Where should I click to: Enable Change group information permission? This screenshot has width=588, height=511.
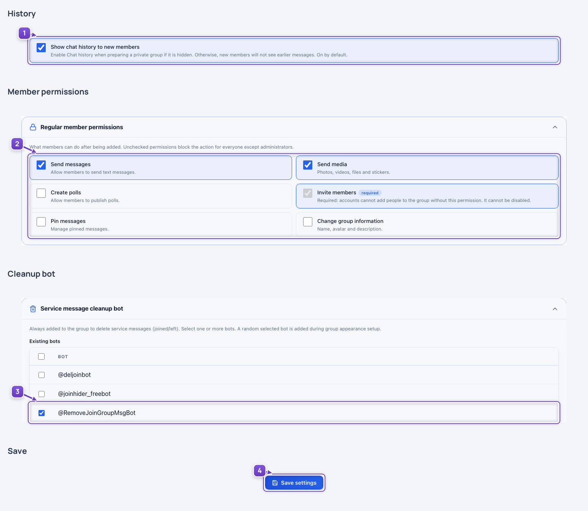click(x=308, y=222)
